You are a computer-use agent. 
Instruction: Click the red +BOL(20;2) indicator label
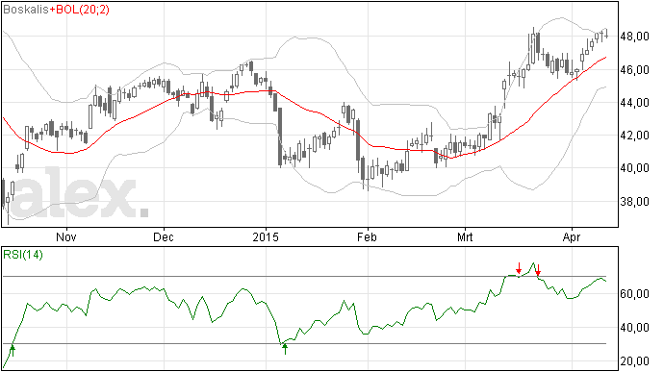tap(79, 10)
